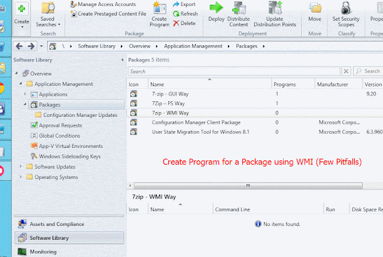
Task: Select Overview in the tree
Action: (x=41, y=73)
